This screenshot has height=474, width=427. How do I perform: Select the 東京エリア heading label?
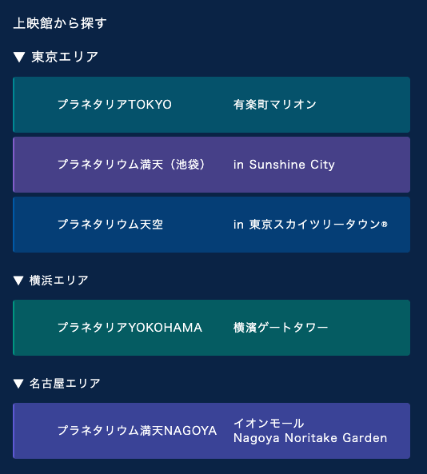click(65, 57)
